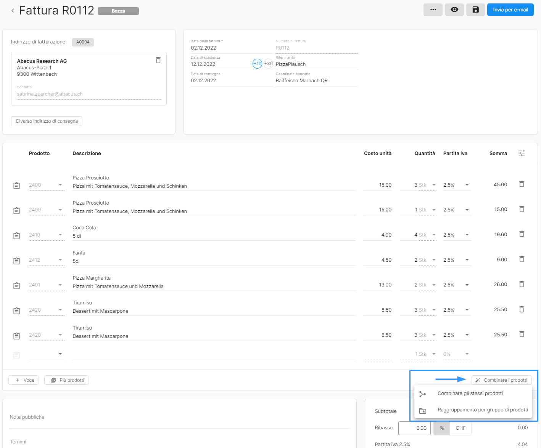Click clipboard icon of the Fanta row

point(16,261)
